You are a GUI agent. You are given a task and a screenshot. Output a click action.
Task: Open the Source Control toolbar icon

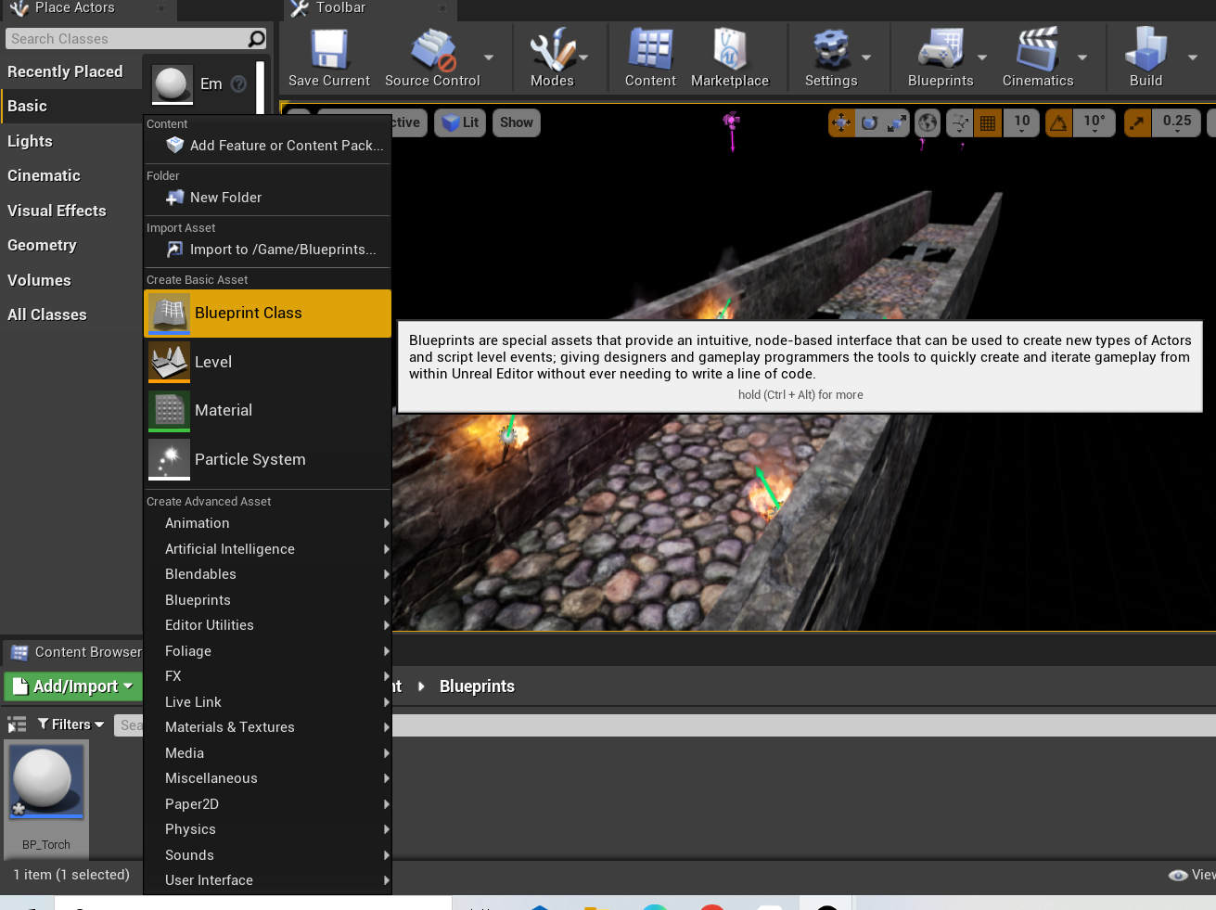[x=433, y=50]
